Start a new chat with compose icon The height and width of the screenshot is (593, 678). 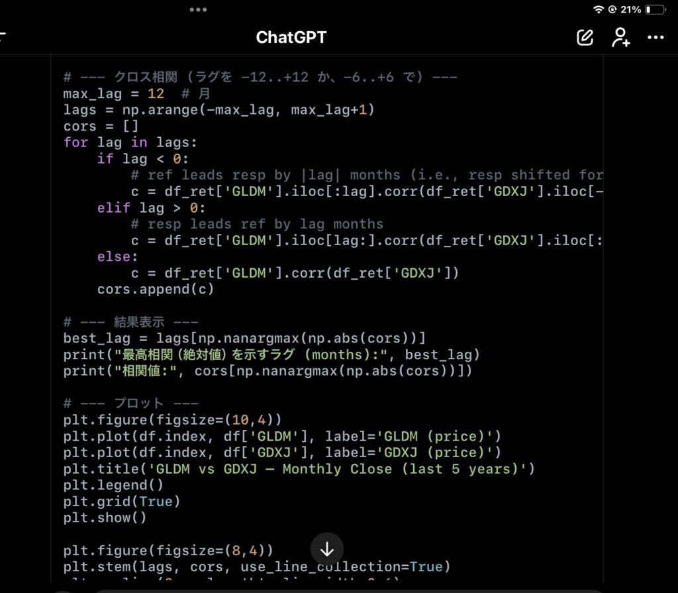585,37
